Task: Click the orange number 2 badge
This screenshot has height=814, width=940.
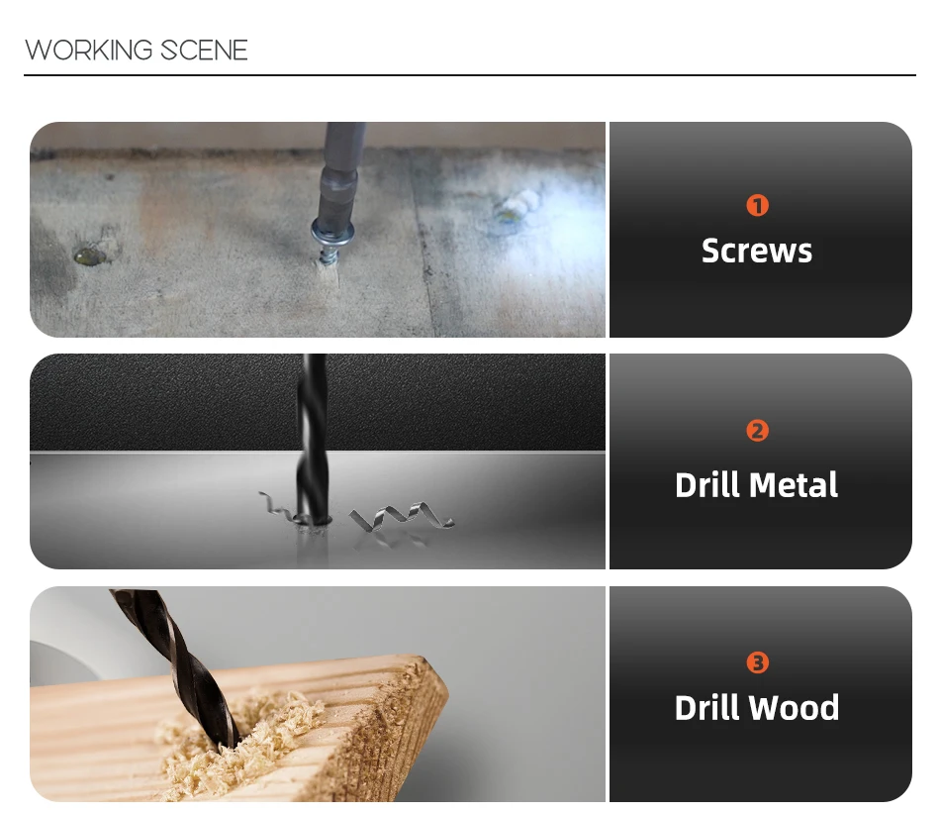Action: 757,431
